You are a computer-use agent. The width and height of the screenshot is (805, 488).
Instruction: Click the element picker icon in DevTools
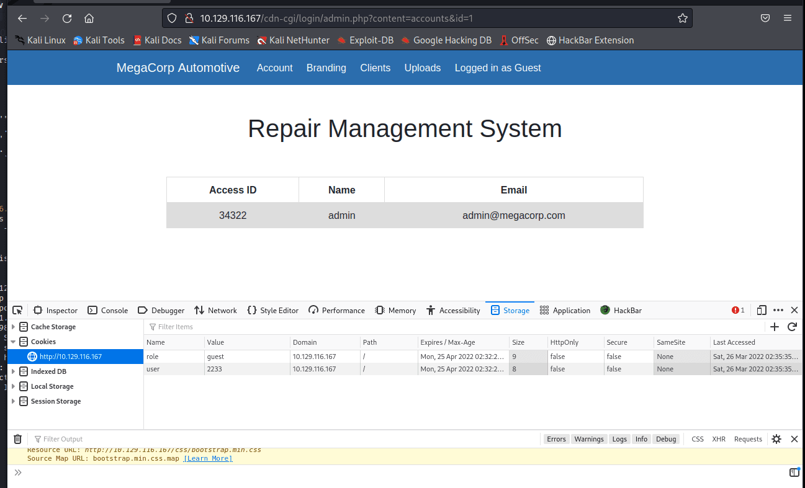click(x=17, y=310)
